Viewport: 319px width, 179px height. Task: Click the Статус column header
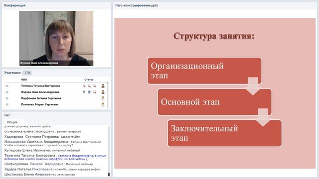89,80
